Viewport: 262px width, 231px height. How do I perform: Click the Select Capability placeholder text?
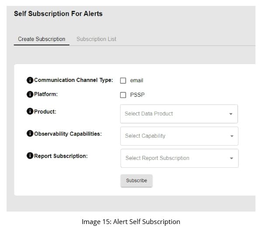pos(145,136)
